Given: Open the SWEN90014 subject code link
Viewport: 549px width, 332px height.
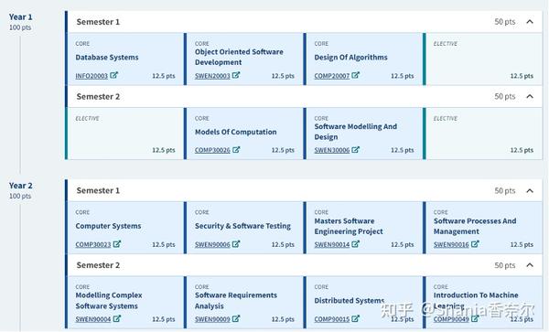Looking at the screenshot, I should (x=332, y=244).
